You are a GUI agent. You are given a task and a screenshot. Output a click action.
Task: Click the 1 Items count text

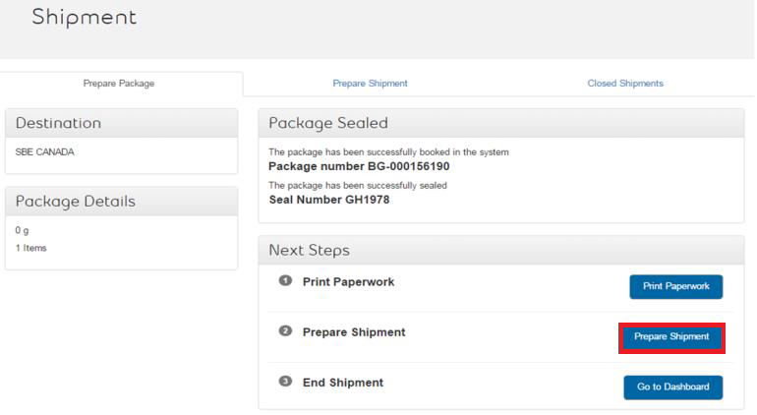pyautogui.click(x=31, y=248)
